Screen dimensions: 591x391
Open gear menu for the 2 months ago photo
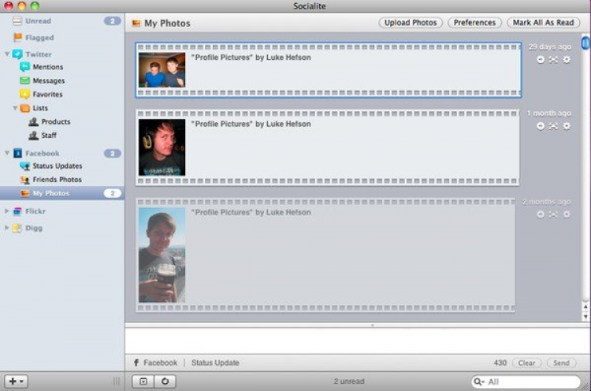(567, 214)
